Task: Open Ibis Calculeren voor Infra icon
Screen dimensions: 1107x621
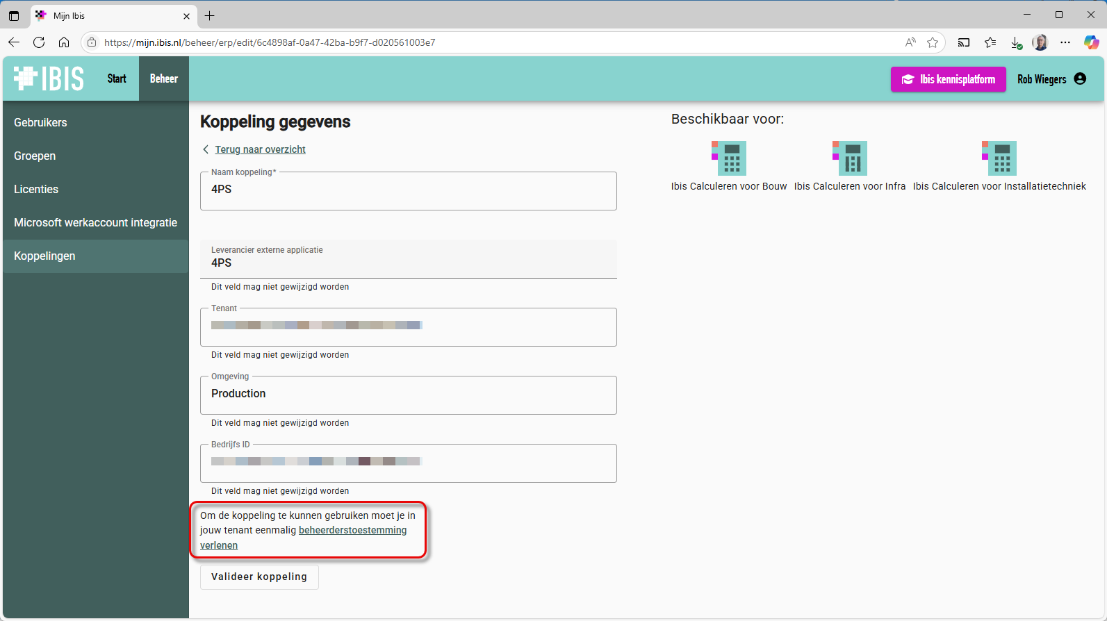Action: click(849, 158)
